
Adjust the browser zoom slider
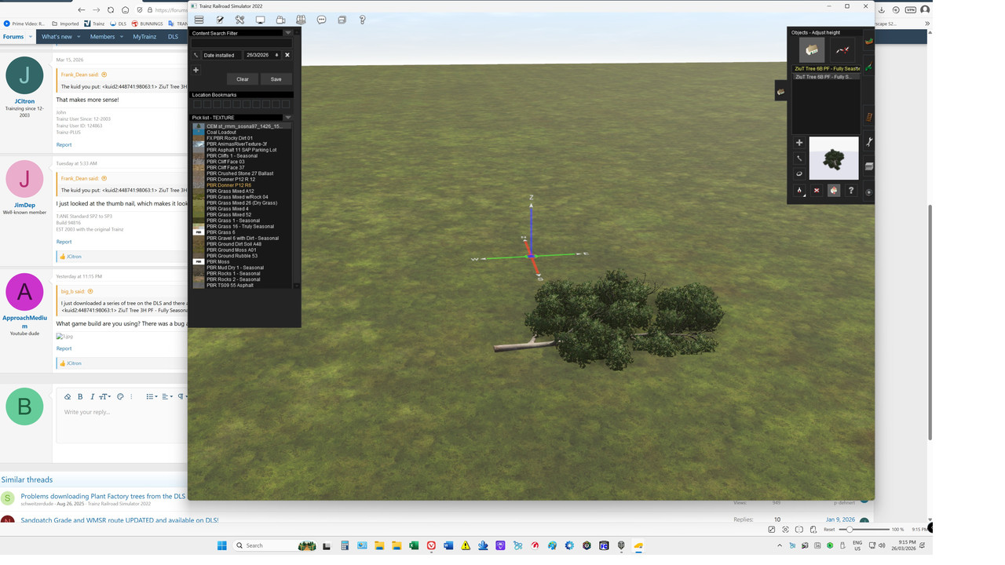click(864, 530)
